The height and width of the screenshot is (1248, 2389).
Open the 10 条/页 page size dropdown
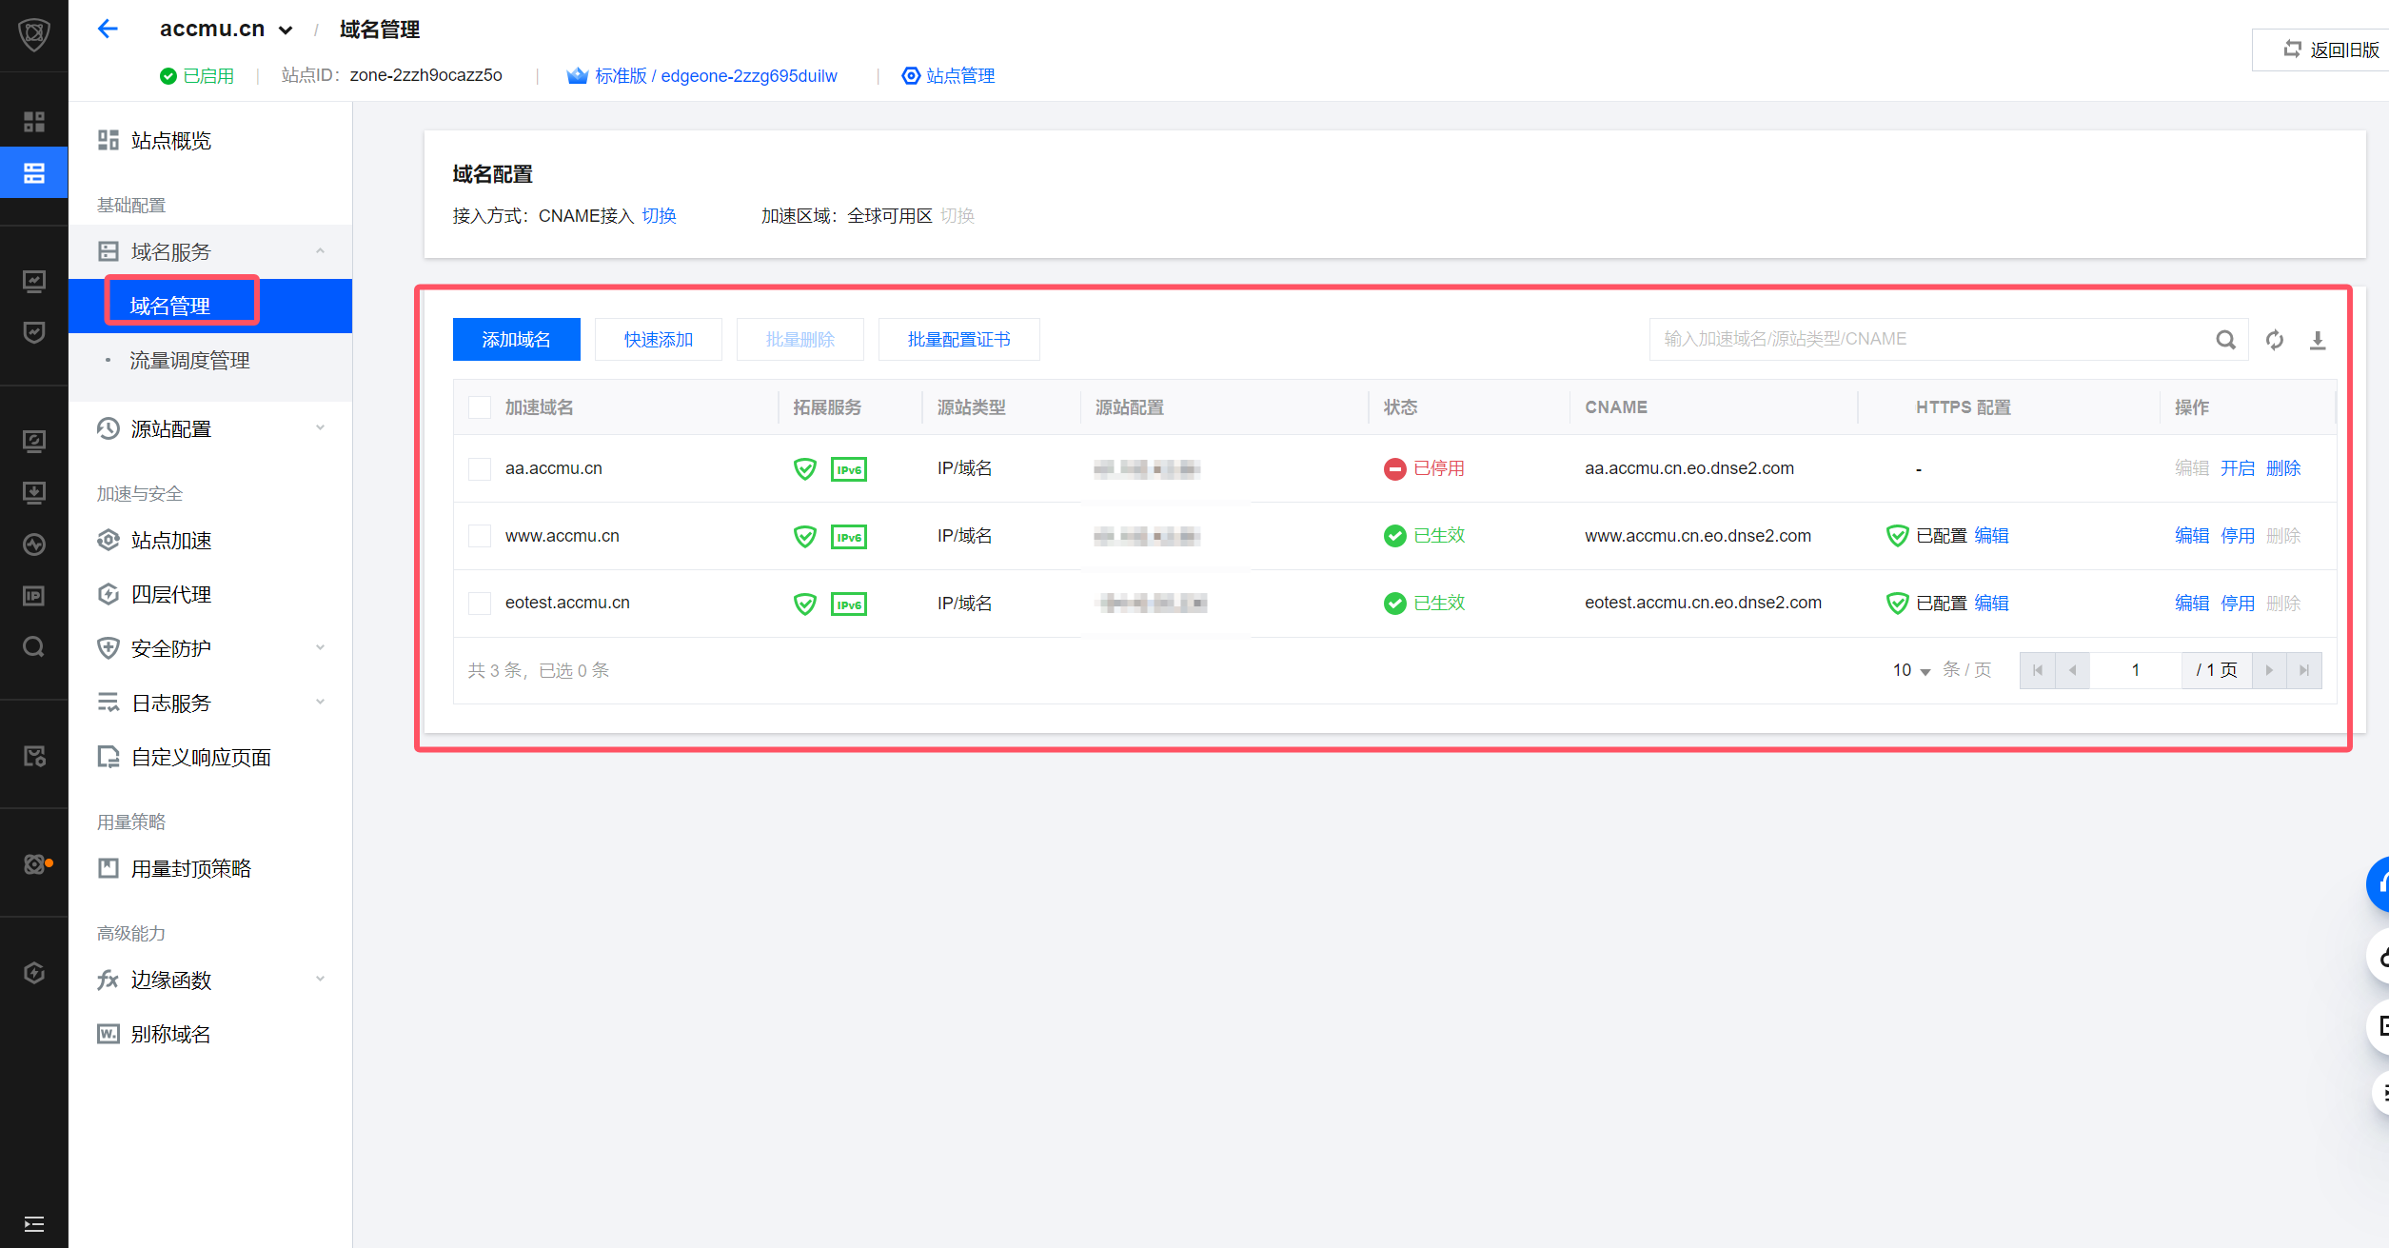(1911, 670)
